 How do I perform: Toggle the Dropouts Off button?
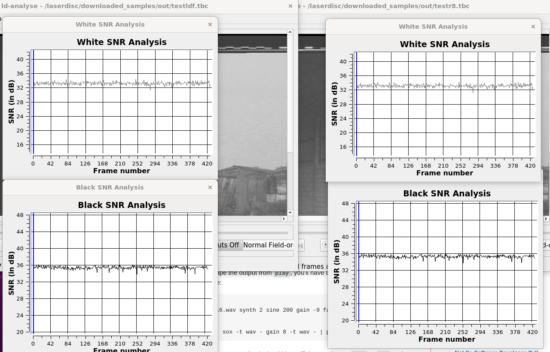click(229, 245)
